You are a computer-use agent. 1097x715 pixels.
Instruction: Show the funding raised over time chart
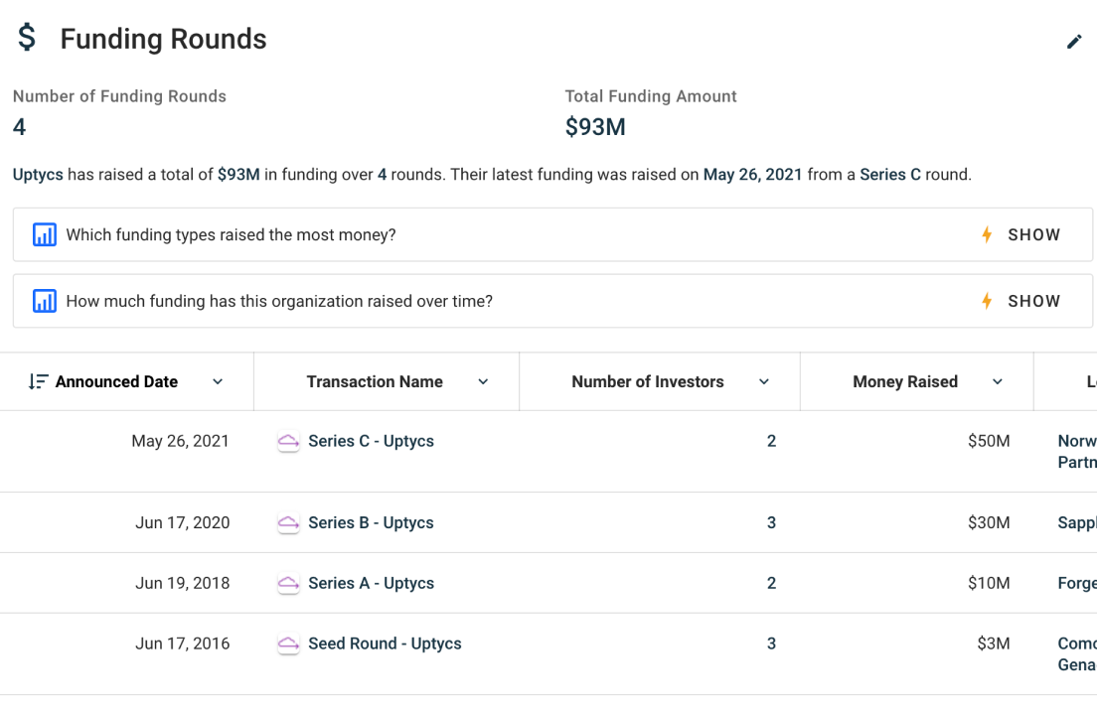[1033, 301]
